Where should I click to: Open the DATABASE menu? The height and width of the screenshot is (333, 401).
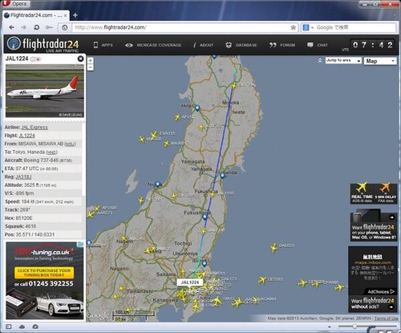(241, 45)
